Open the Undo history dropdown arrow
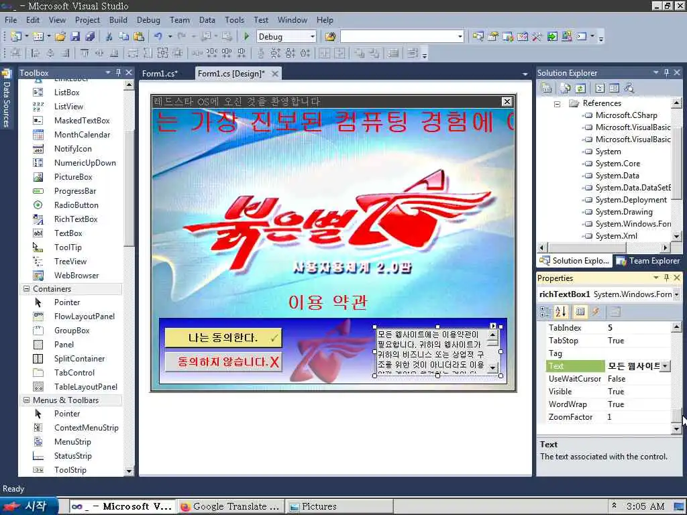Image resolution: width=687 pixels, height=515 pixels. coord(170,37)
